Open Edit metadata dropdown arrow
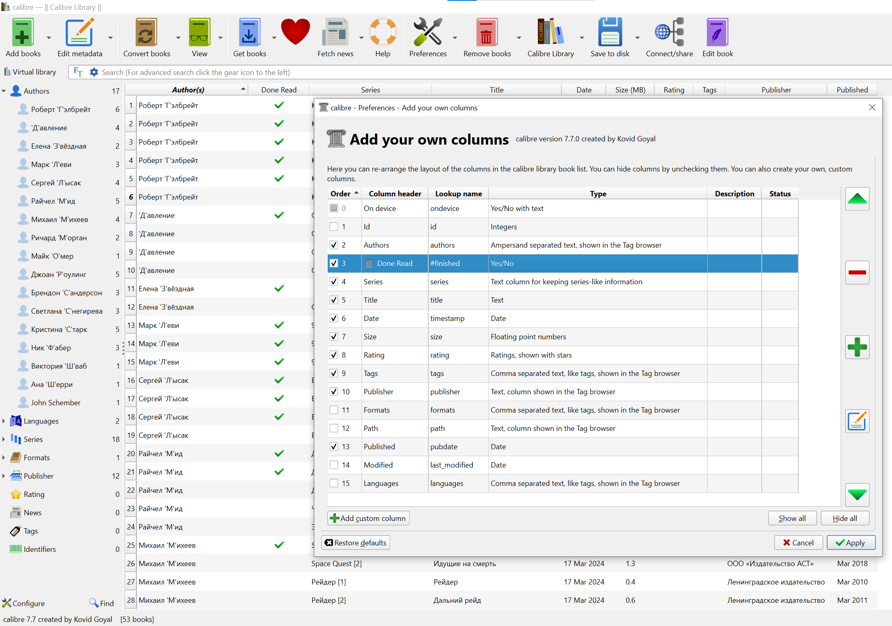This screenshot has width=892, height=626. click(110, 37)
